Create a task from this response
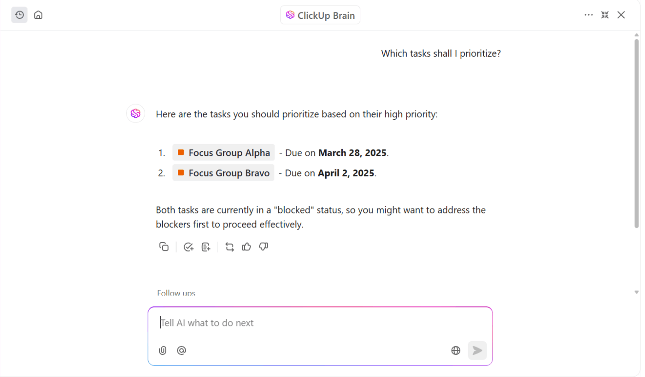The height and width of the screenshot is (377, 645). pos(188,247)
